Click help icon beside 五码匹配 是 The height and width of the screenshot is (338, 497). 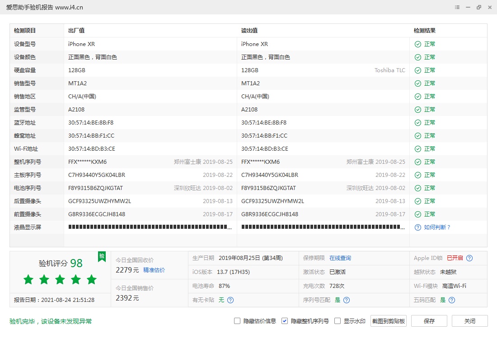click(x=452, y=300)
